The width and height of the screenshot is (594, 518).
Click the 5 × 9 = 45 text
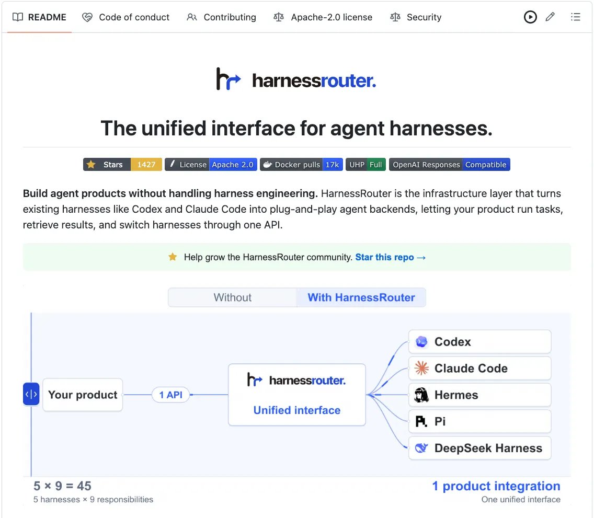pyautogui.click(x=63, y=486)
